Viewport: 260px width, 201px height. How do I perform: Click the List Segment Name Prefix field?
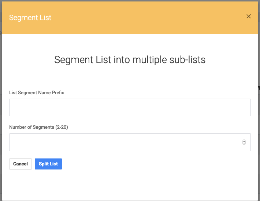(130, 107)
